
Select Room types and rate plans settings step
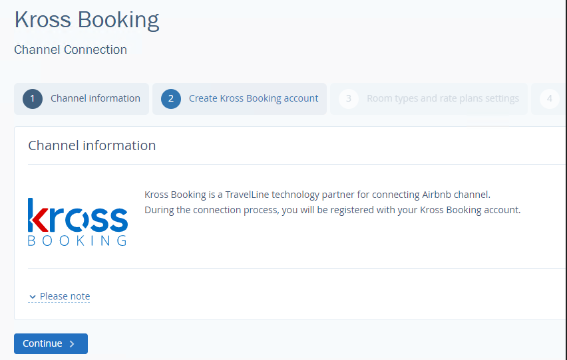[429, 98]
